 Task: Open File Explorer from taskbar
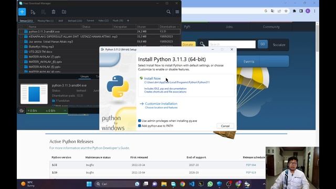(164, 184)
